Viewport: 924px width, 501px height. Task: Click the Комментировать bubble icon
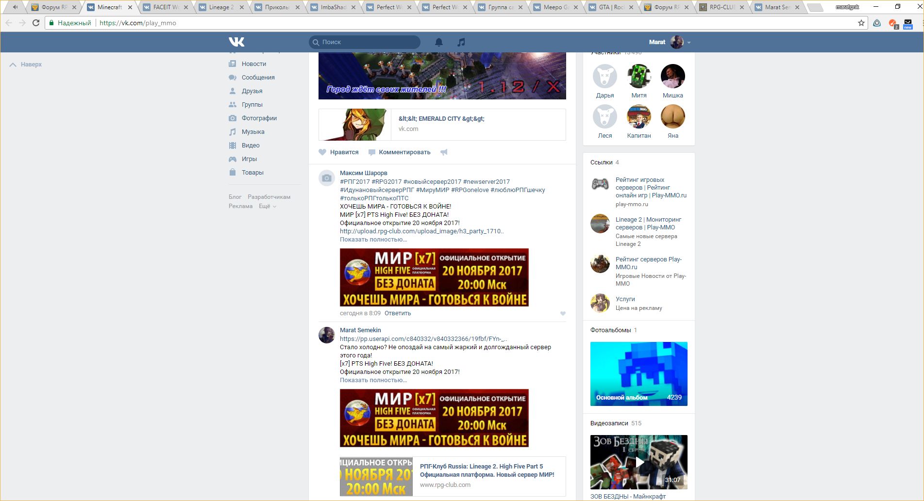point(372,152)
